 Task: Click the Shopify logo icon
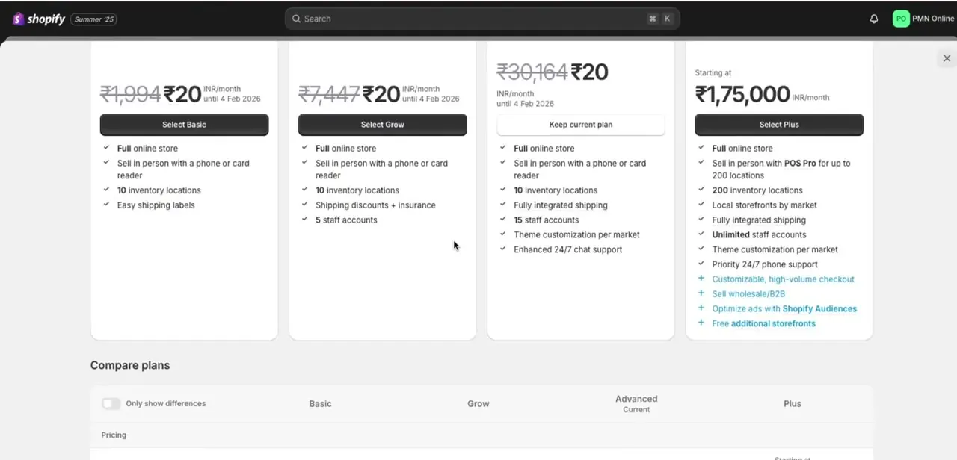click(18, 19)
